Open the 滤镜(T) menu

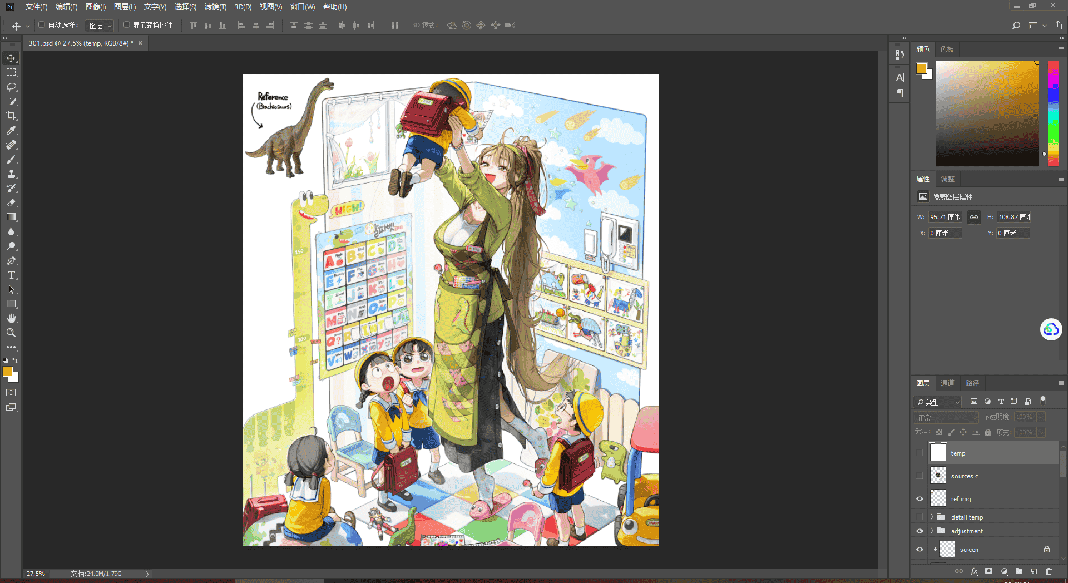point(215,7)
